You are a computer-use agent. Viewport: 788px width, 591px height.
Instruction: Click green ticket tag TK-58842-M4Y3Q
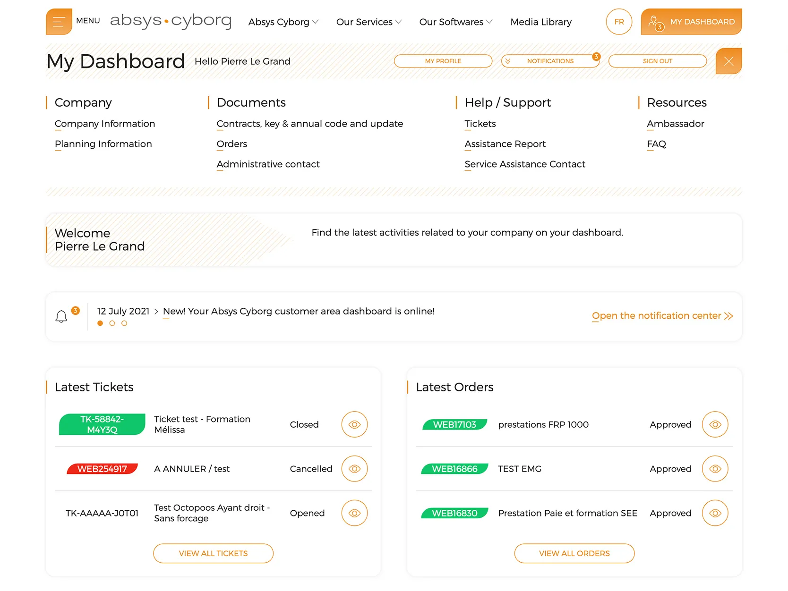[x=102, y=424]
